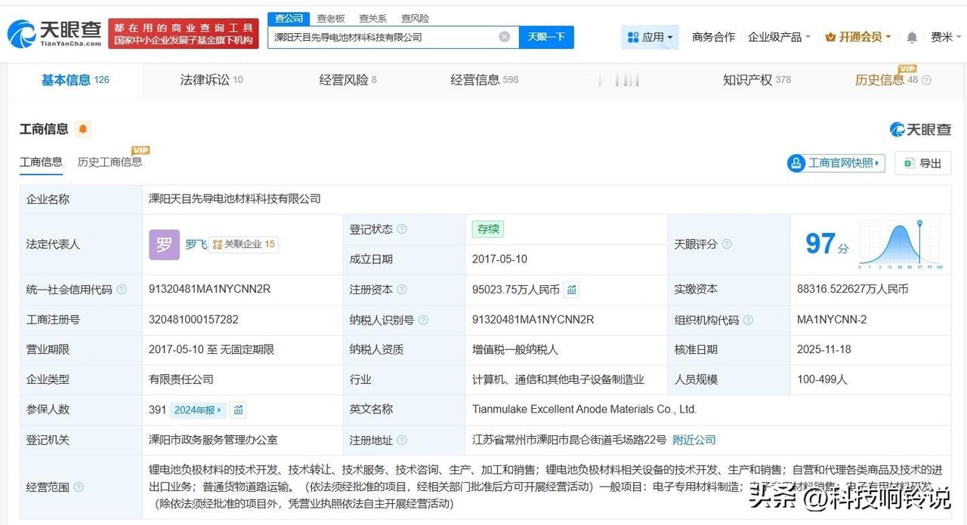Click help icon next to 天眼评分

coord(727,244)
